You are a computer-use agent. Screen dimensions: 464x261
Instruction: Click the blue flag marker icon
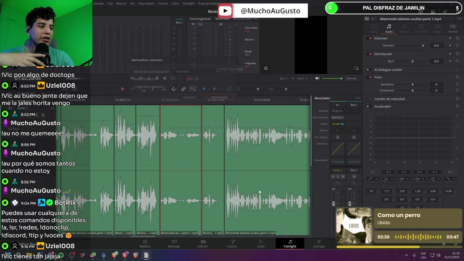(x=204, y=89)
